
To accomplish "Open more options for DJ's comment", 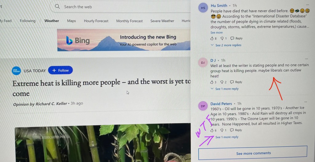I will coord(307,59).
